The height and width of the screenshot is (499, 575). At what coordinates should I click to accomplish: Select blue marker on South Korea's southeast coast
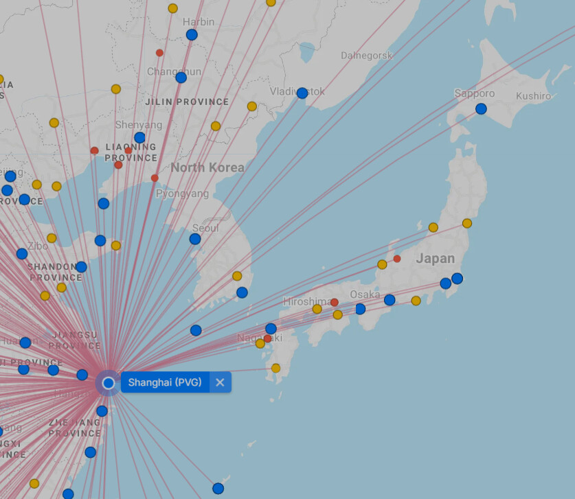click(242, 292)
